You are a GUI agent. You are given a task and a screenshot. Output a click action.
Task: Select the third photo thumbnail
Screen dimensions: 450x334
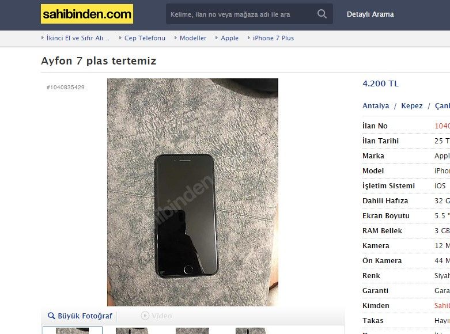point(192,331)
